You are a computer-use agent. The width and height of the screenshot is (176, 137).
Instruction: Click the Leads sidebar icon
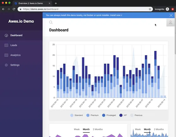pos(6,45)
